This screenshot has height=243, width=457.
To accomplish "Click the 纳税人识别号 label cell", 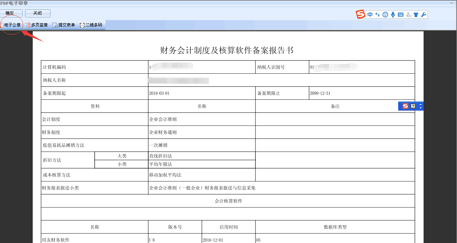I will tap(282, 67).
